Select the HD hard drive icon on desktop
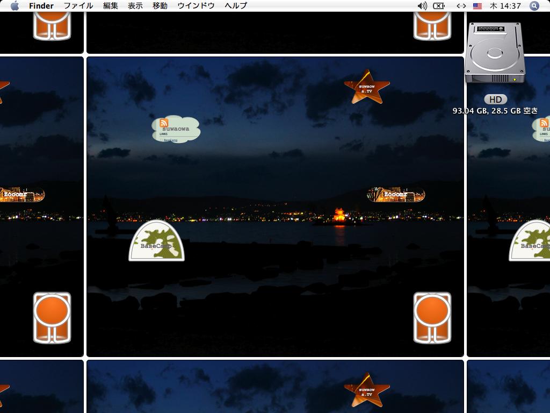Viewport: 550px width, 413px height. tap(495, 53)
